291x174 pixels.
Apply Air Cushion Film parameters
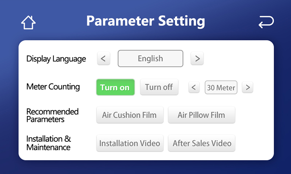tap(130, 115)
